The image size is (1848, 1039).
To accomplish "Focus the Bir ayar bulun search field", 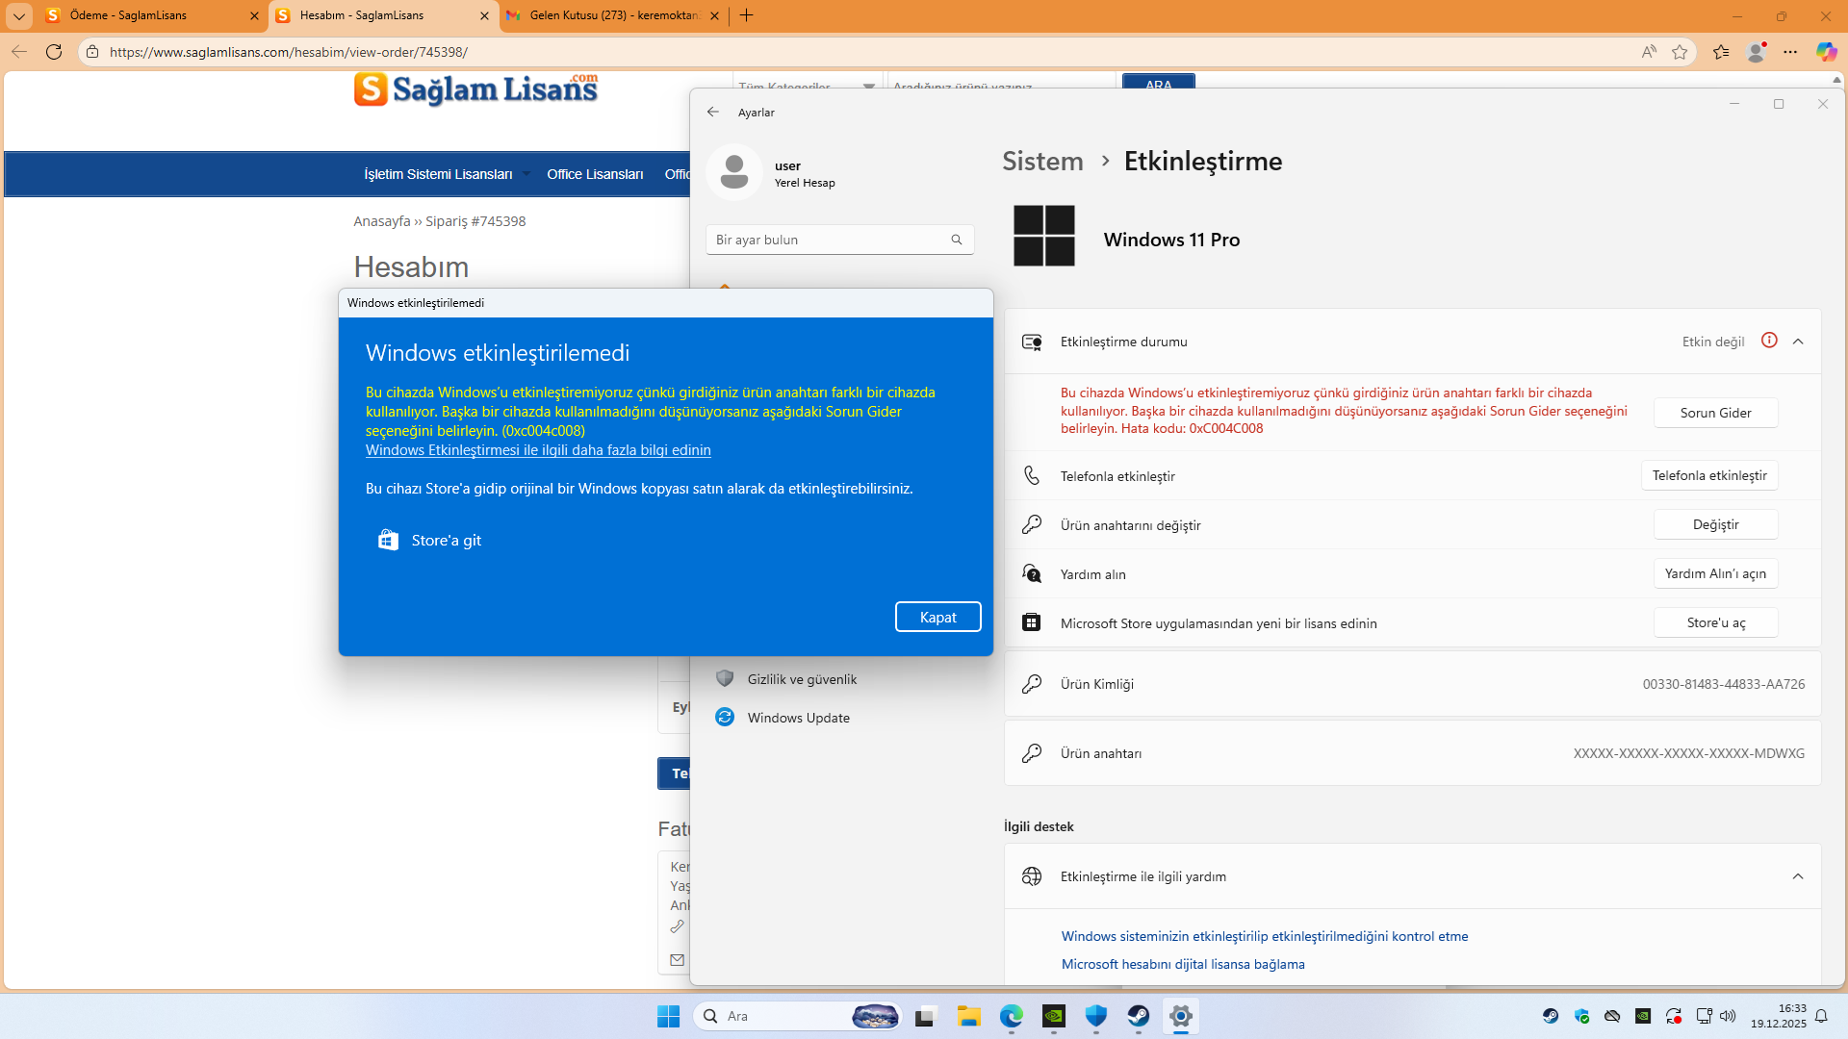I will [839, 240].
